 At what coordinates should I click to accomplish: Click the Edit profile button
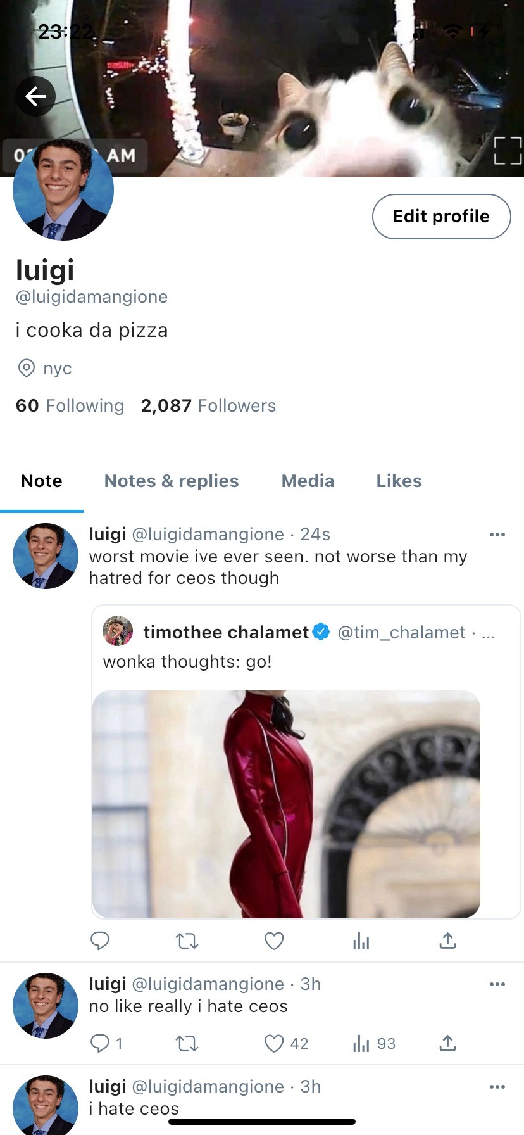[441, 217]
